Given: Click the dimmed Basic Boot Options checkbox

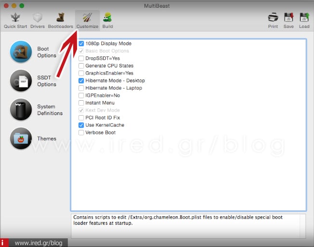Looking at the screenshot, I should [81, 51].
